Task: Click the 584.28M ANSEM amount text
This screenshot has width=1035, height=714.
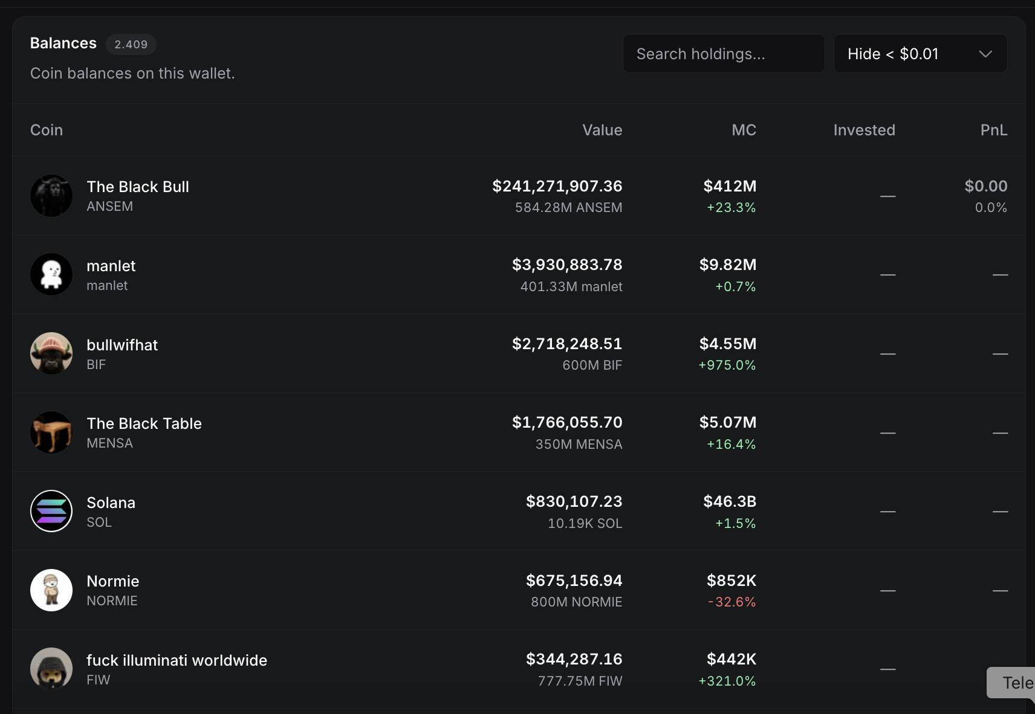Action: pyautogui.click(x=569, y=207)
